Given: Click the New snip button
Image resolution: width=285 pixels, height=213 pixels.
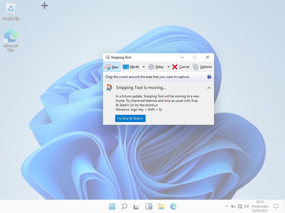Looking at the screenshot, I should tap(112, 67).
